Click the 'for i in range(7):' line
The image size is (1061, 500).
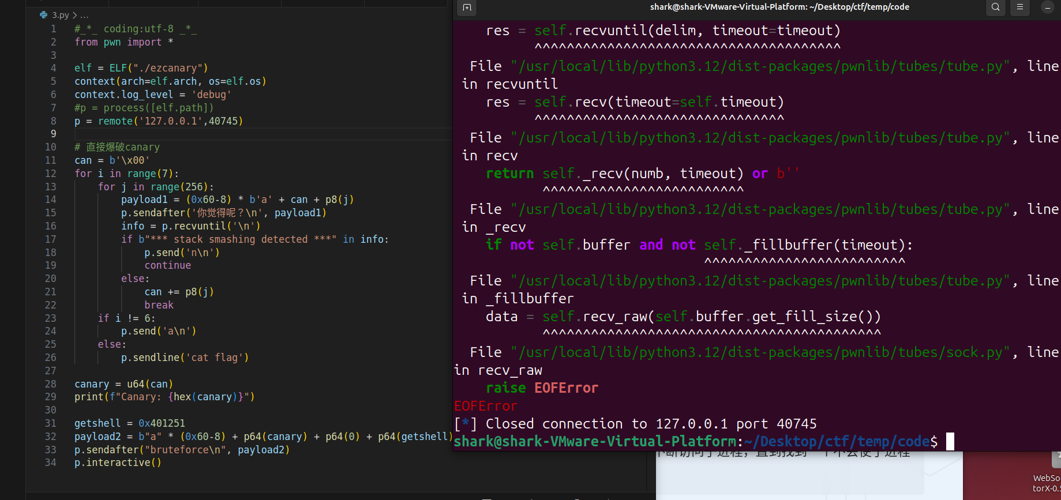point(127,174)
